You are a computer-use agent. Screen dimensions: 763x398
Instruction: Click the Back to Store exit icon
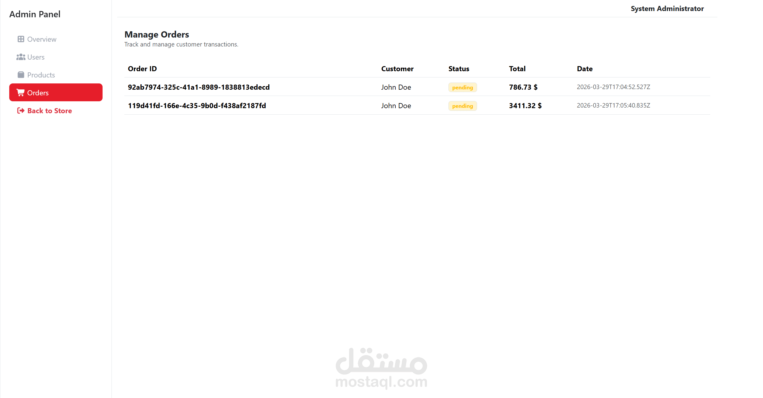click(21, 111)
